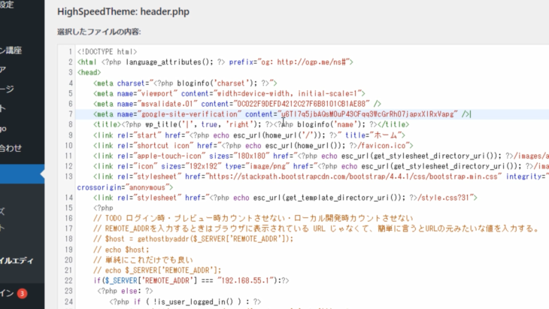Click '/favicon.ico' on line 10
This screenshot has width=549, height=309.
click(383, 146)
